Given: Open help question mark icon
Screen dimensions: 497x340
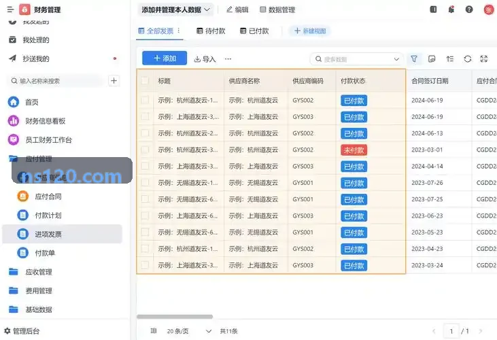Looking at the screenshot, I should pyautogui.click(x=469, y=10).
